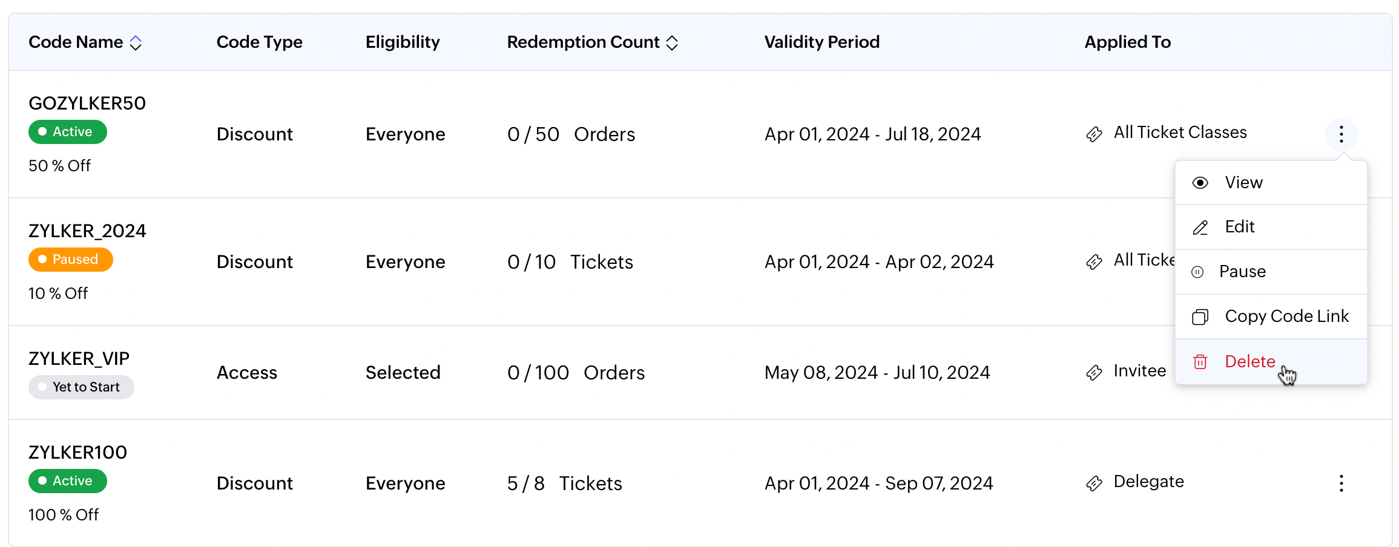Image resolution: width=1399 pixels, height=547 pixels.
Task: Open the three-dot menu for GOZYLKER50
Action: click(x=1341, y=134)
